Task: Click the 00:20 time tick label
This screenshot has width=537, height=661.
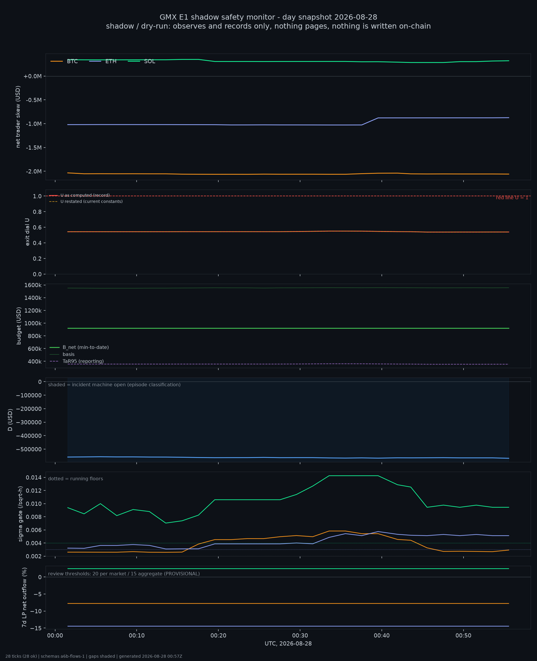Action: coord(218,636)
